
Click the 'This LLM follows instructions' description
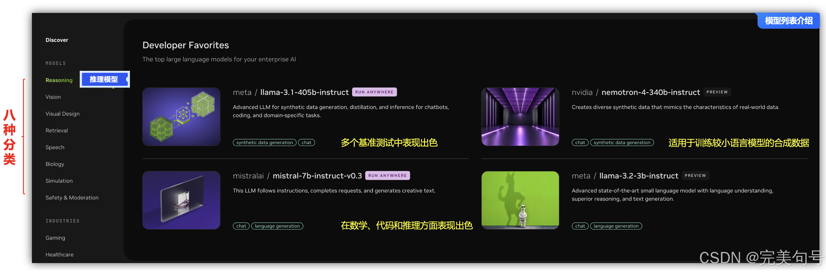pos(334,190)
